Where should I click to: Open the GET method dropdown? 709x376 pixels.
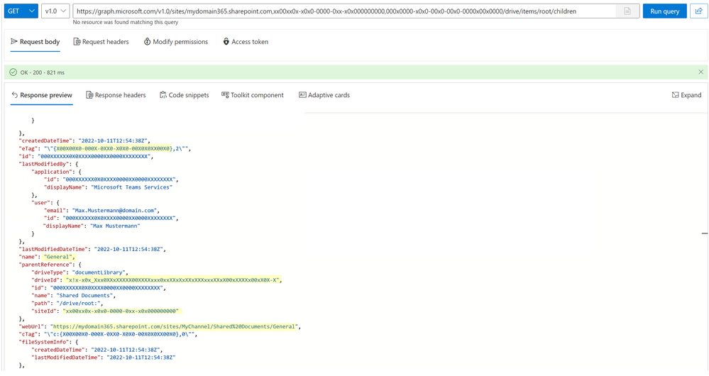tap(22, 11)
